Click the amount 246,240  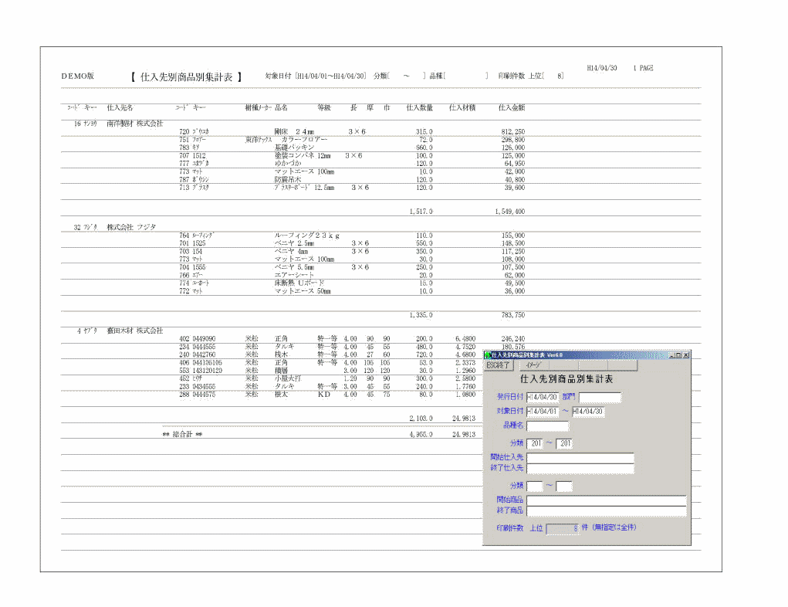point(513,339)
